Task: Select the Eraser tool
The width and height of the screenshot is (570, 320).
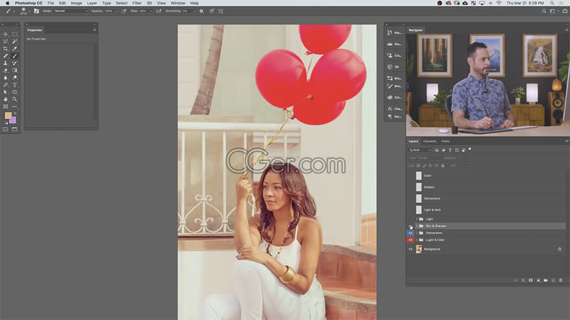Action: tap(5, 70)
